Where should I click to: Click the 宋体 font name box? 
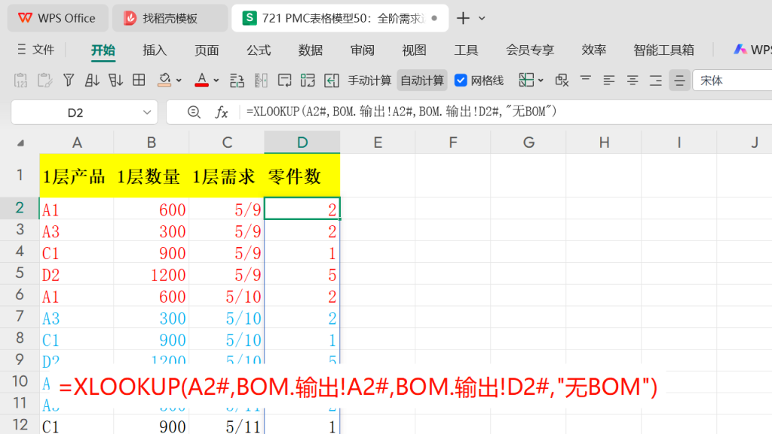pos(732,81)
